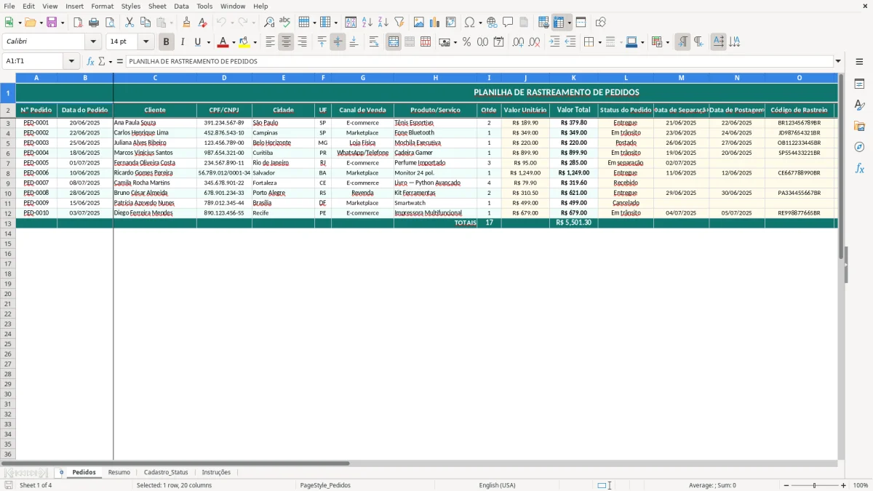Viewport: 873px width, 491px height.
Task: Open the Font Size dropdown arrow
Action: click(145, 42)
